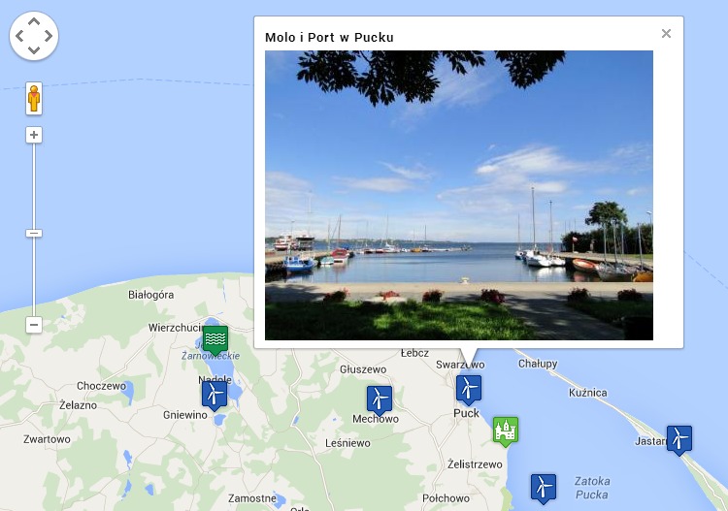This screenshot has height=511, width=728.
Task: Click the wind turbine marker near Jastarnia
Action: tap(679, 440)
